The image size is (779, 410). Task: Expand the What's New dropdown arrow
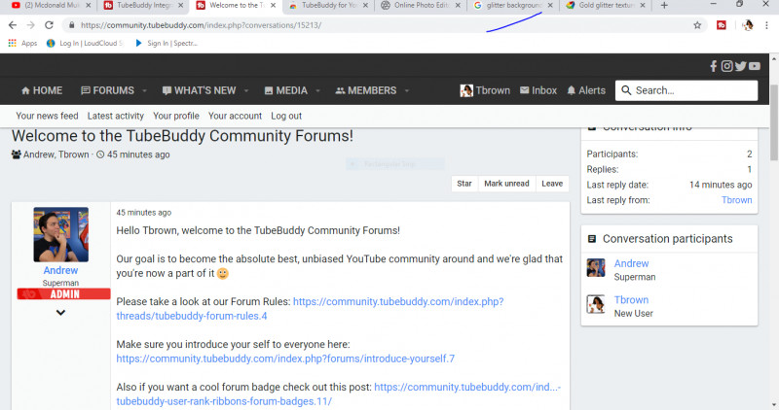244,90
